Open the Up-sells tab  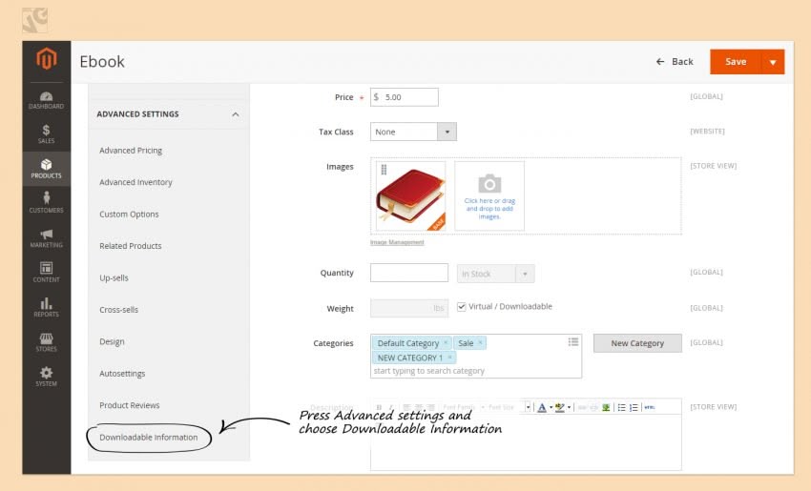[x=114, y=277]
